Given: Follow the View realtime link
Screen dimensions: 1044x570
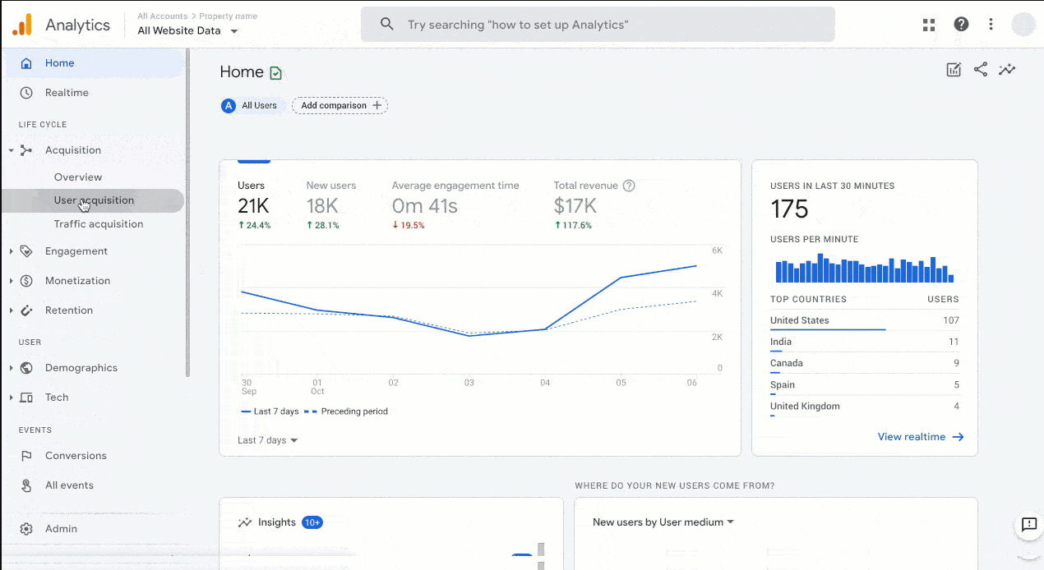Looking at the screenshot, I should 920,437.
